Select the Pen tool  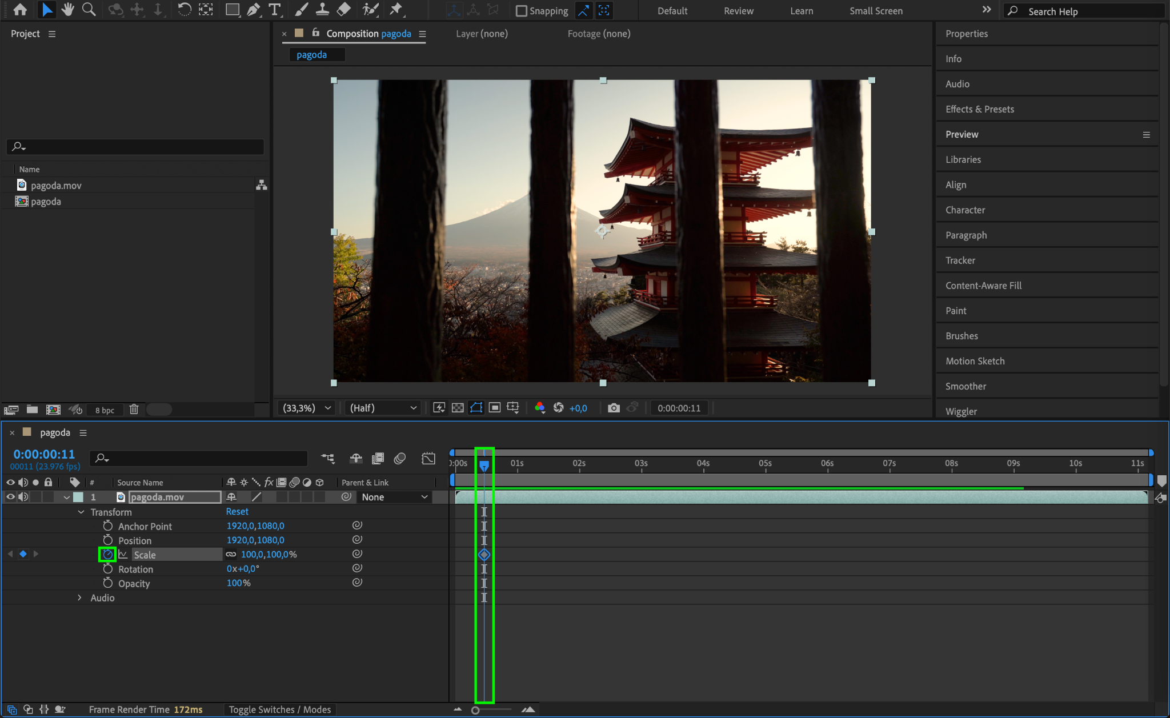[x=253, y=10]
